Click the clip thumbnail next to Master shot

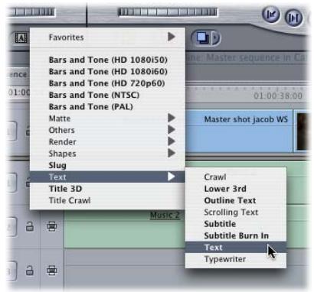(x=302, y=131)
